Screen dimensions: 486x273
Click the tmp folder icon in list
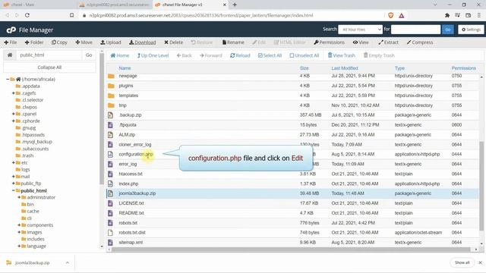tap(111, 105)
